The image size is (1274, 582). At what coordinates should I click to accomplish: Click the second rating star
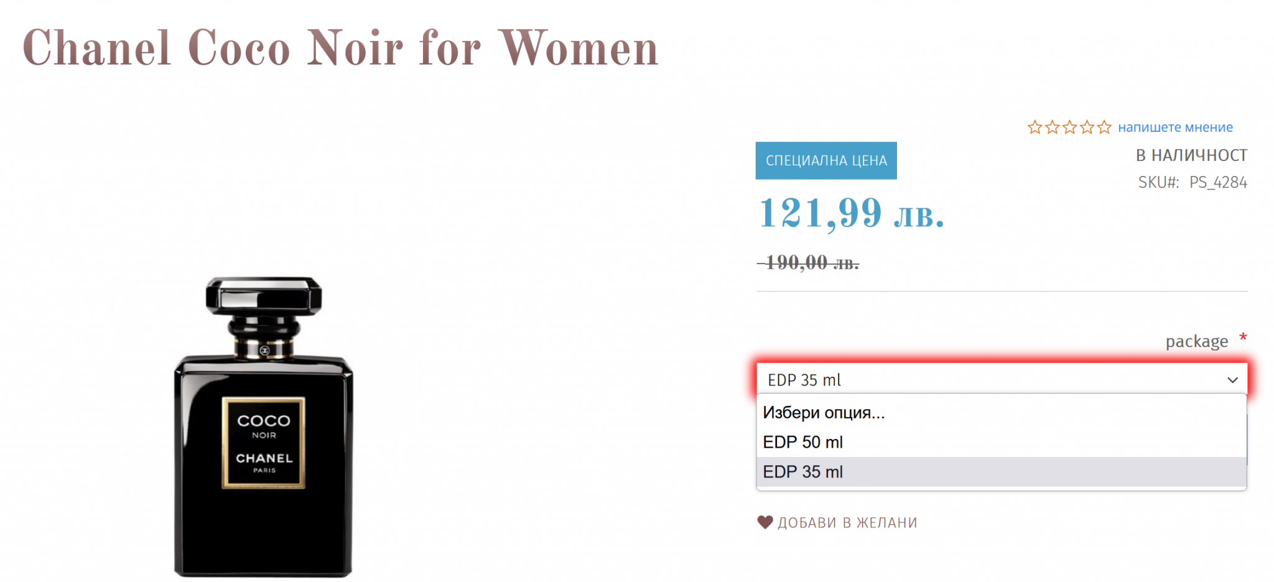coord(1052,127)
